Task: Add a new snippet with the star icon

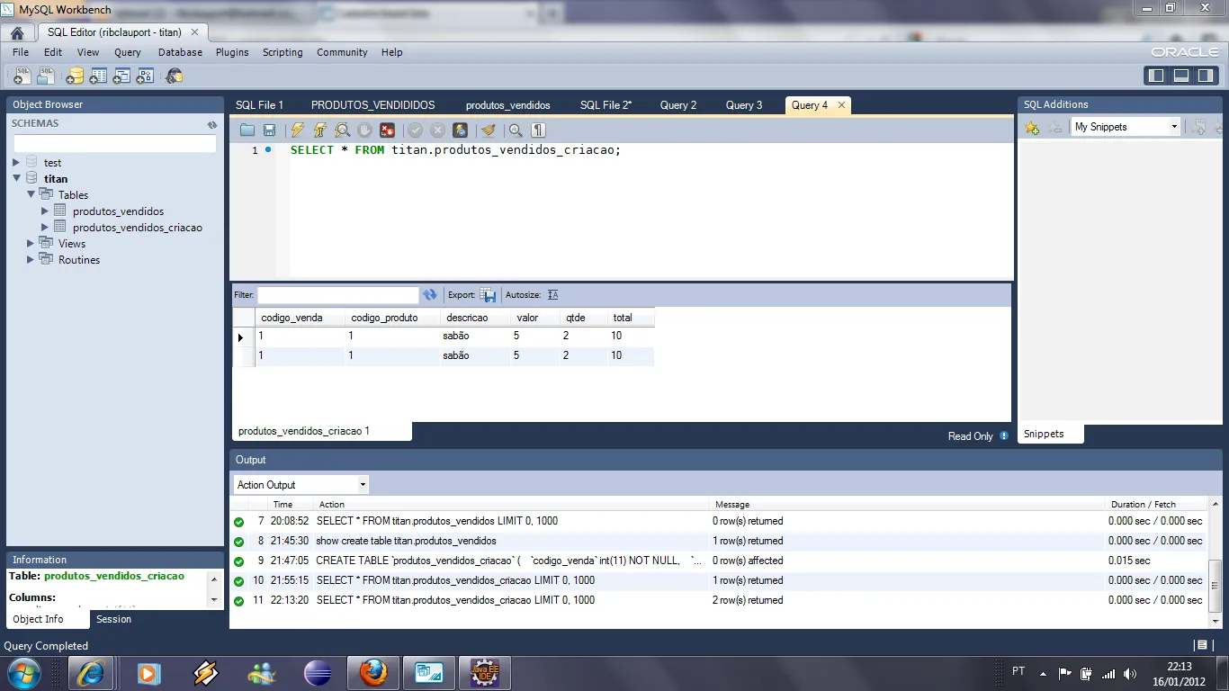Action: click(x=1032, y=128)
